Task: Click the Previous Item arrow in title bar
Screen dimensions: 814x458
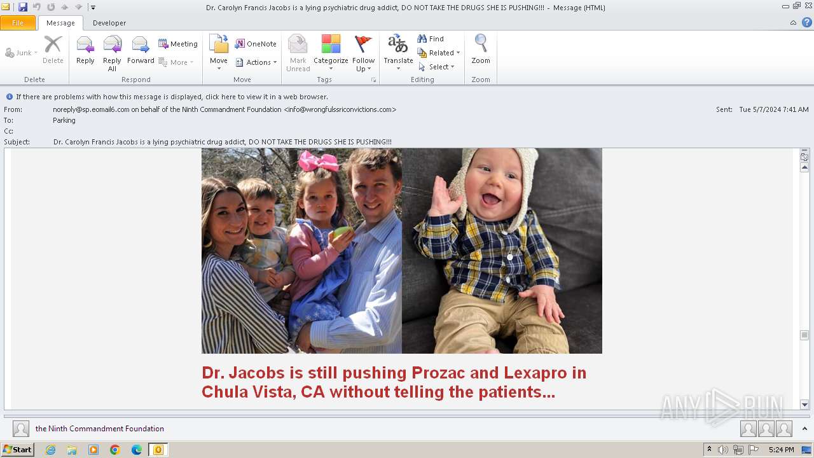Action: click(64, 7)
